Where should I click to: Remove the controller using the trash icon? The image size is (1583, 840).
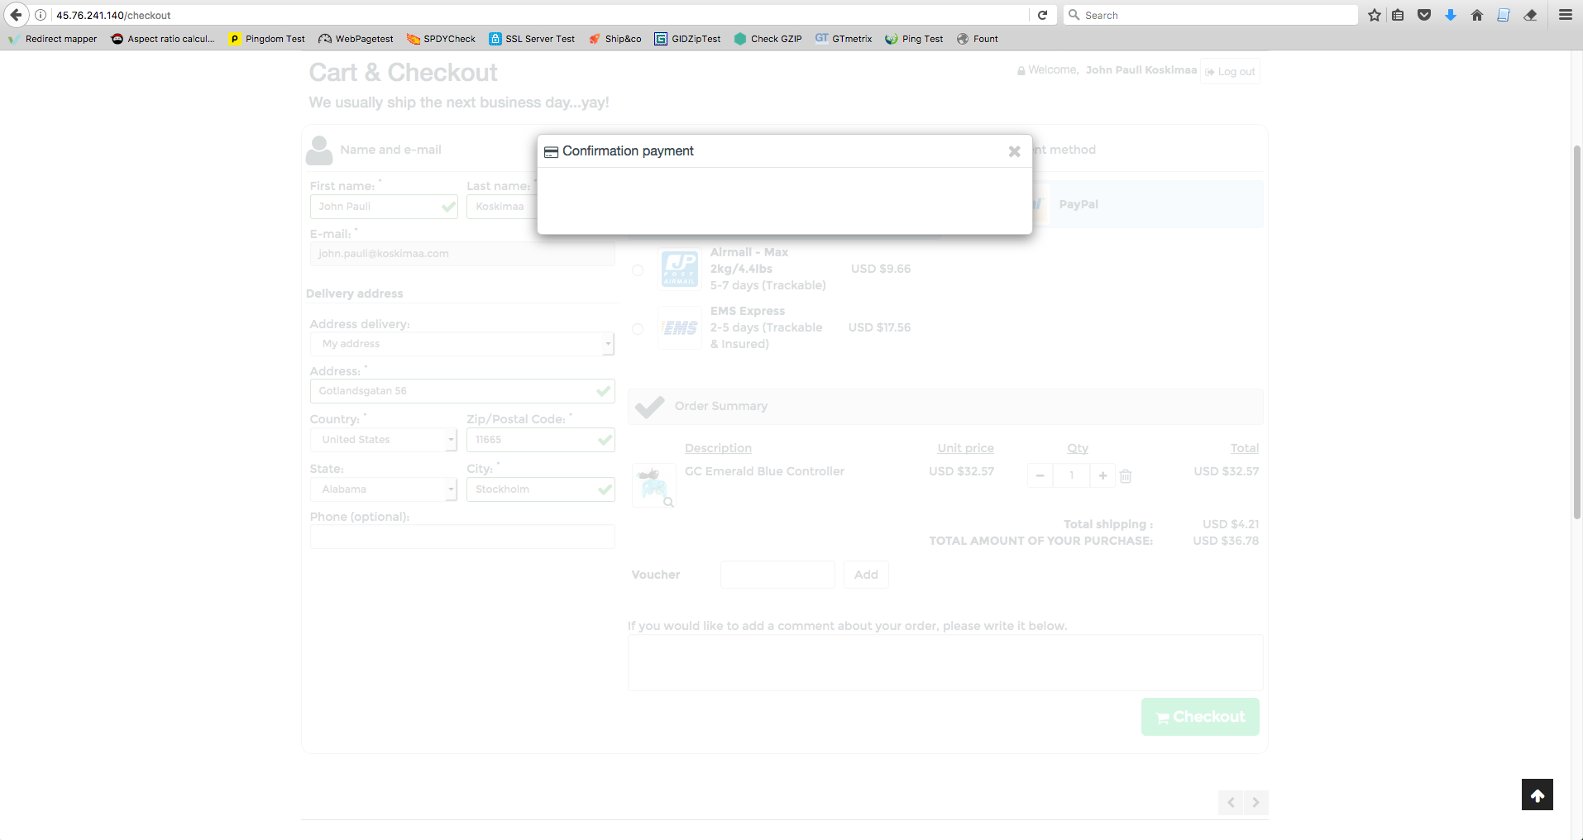click(x=1125, y=476)
